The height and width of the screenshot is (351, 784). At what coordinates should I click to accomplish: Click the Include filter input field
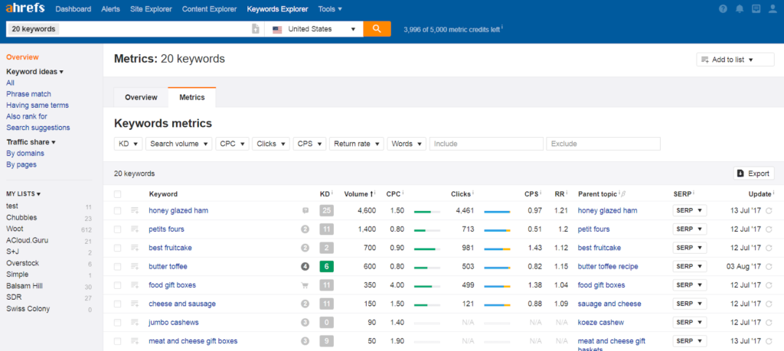pyautogui.click(x=486, y=144)
